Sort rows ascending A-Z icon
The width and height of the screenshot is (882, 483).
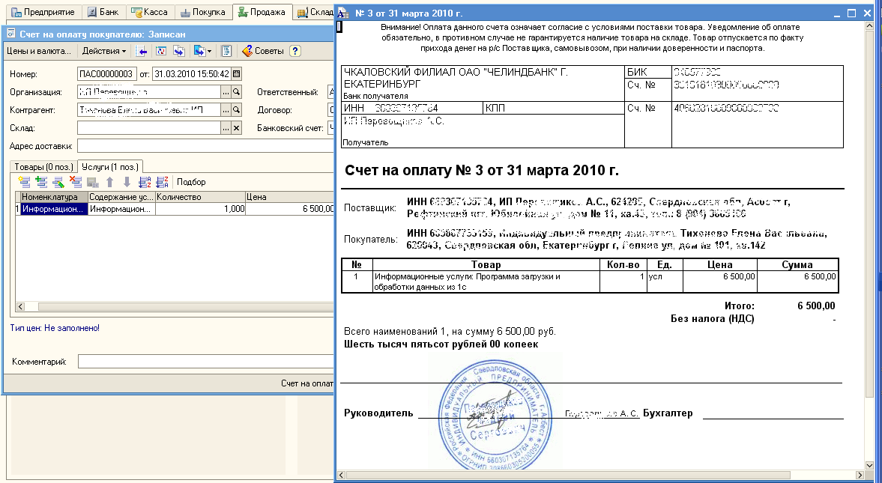[145, 182]
